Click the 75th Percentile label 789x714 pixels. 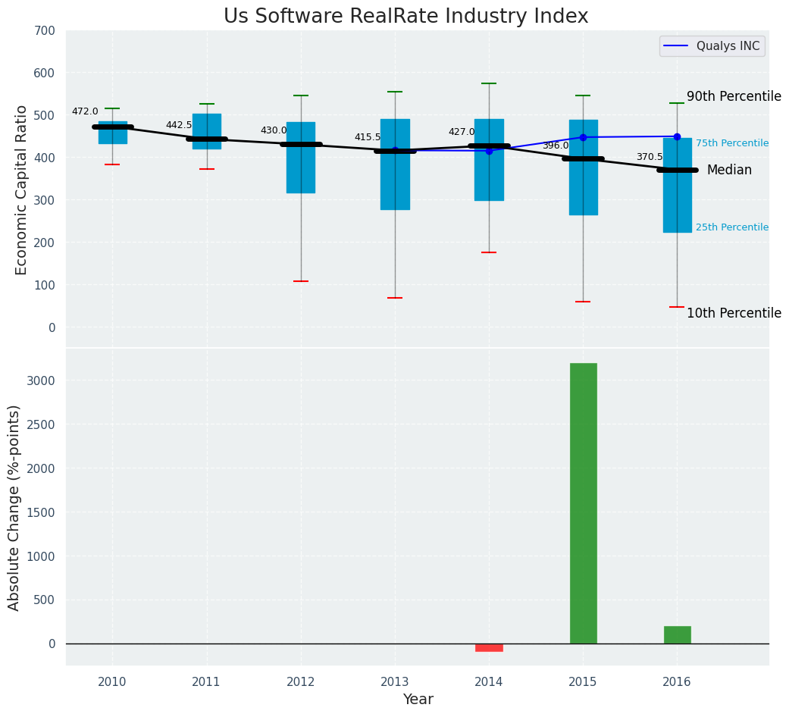point(732,143)
